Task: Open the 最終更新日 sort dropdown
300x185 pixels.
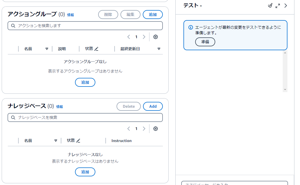Action: [x=159, y=48]
